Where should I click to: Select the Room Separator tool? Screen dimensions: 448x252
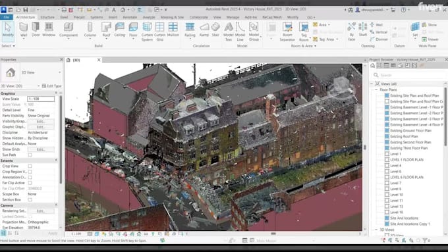click(x=287, y=32)
